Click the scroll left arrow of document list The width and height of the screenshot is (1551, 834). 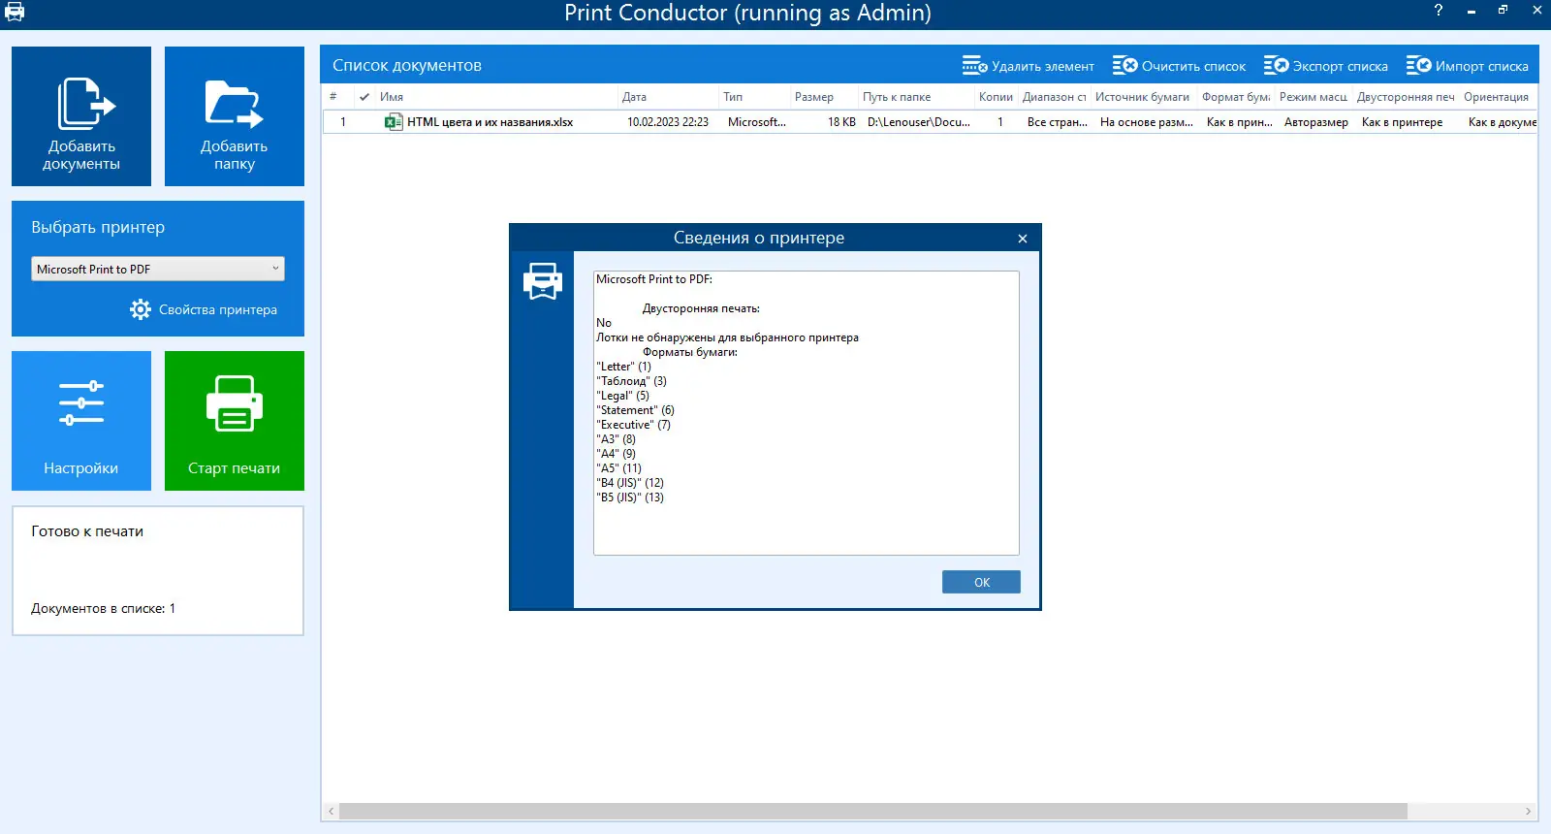[331, 811]
